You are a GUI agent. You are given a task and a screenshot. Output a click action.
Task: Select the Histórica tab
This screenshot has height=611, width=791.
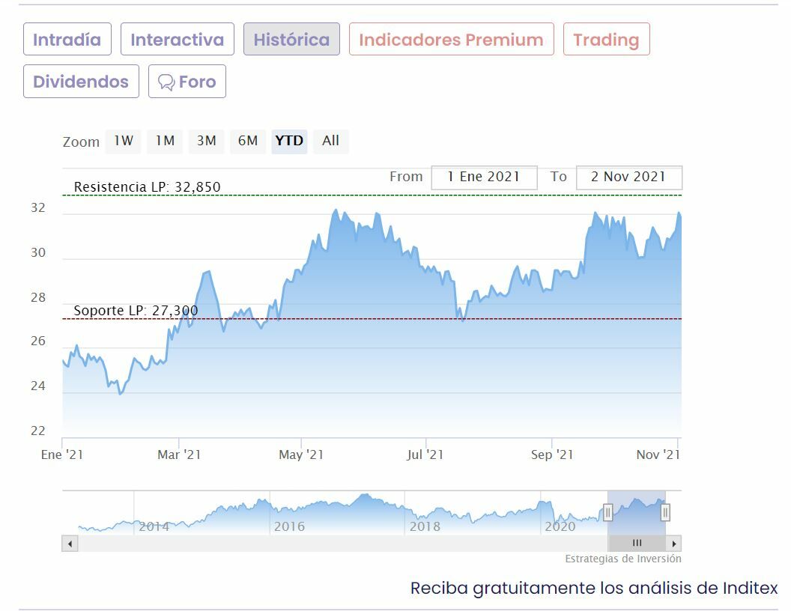pos(291,40)
